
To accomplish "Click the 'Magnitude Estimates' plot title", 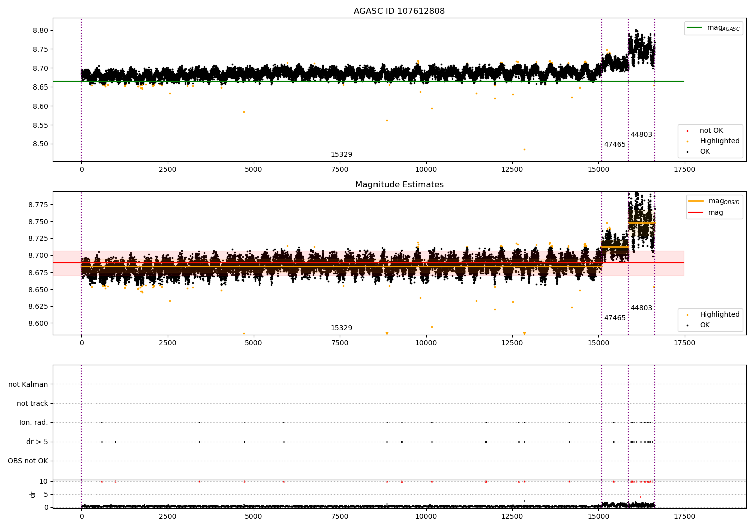I will point(399,185).
